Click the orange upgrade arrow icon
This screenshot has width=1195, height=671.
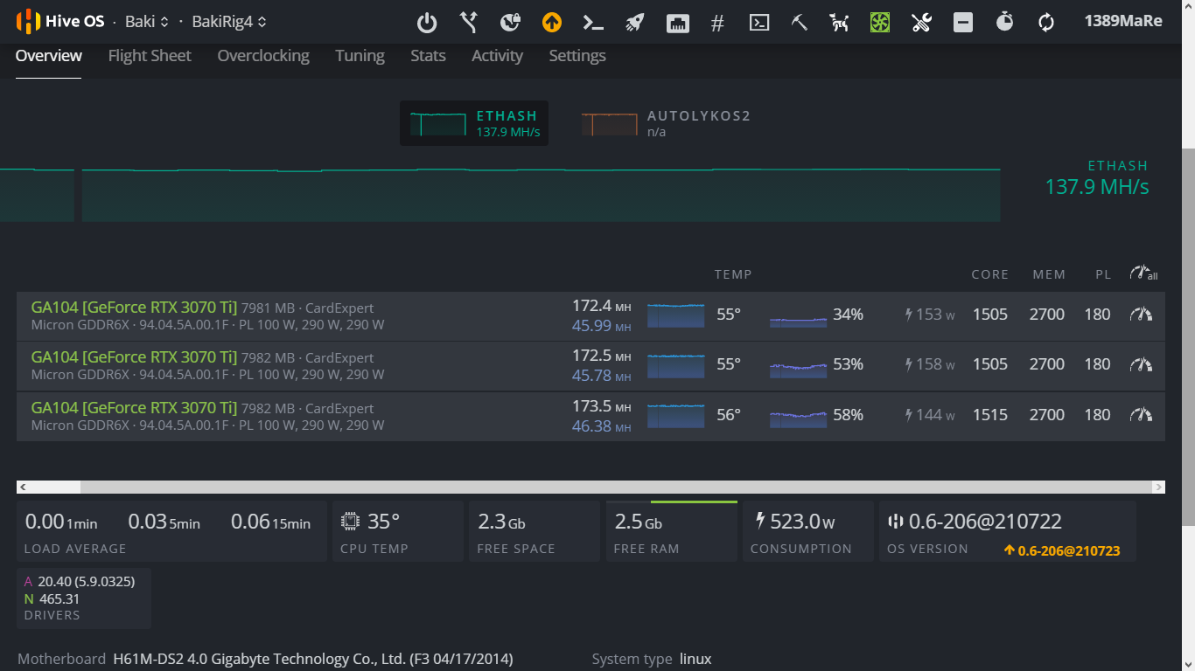point(552,23)
